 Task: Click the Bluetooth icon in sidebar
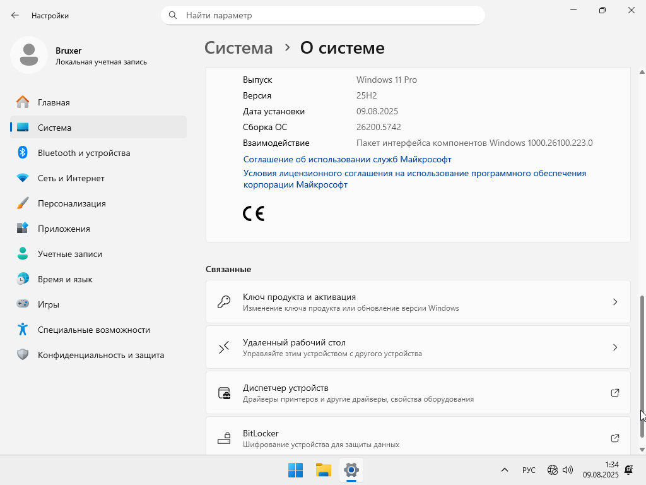point(23,153)
